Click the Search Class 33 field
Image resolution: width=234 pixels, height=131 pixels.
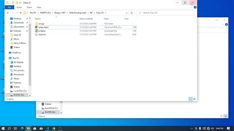[x=166, y=13]
